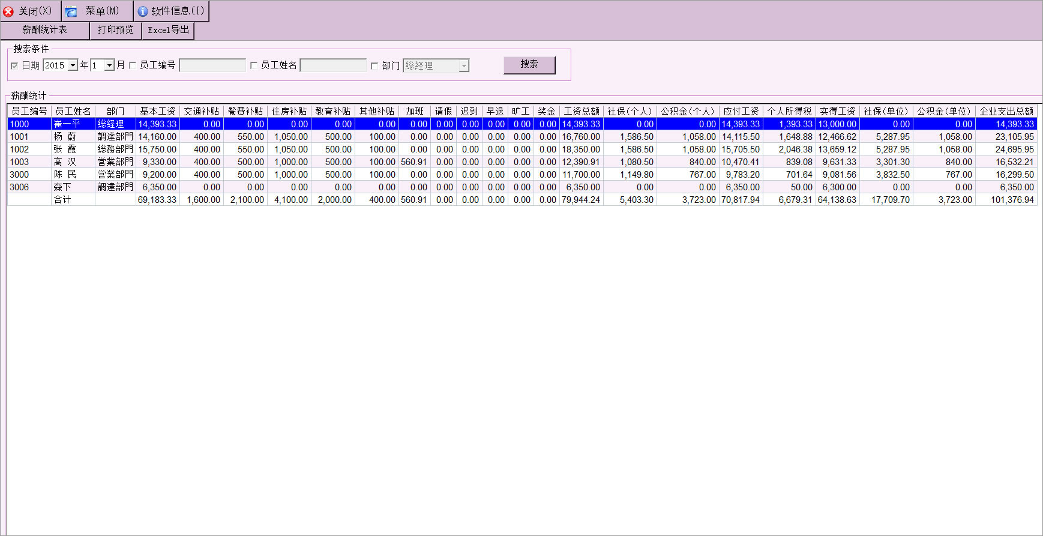Select the row for employee 杨 蔚

(x=65, y=137)
